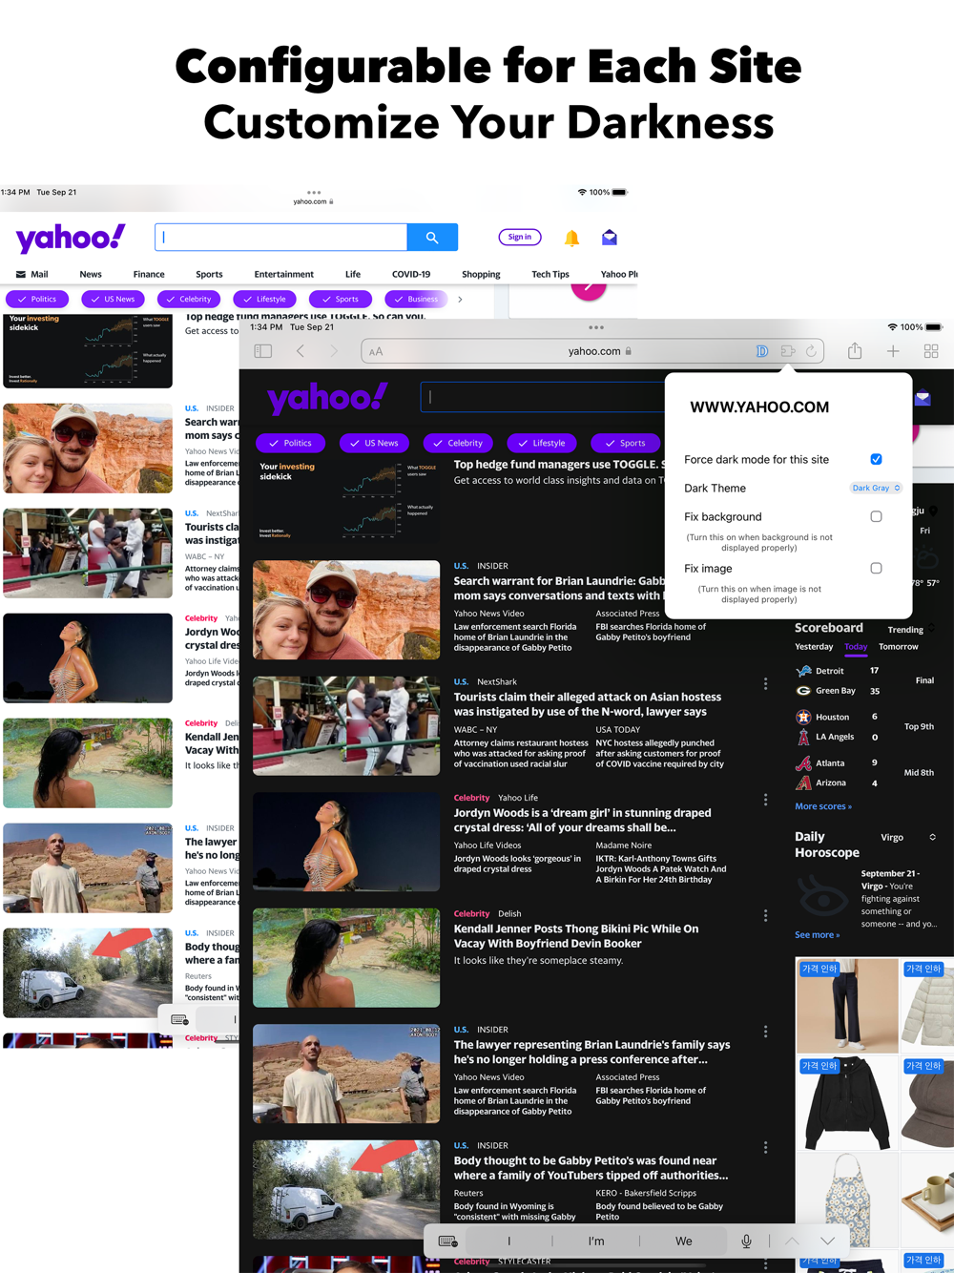Open the black hoodie product thumbnail
This screenshot has height=1273, width=954.
click(x=846, y=1102)
